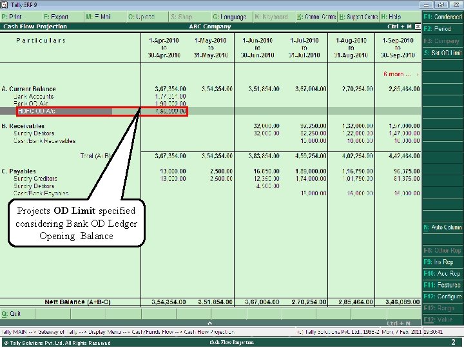The image size is (464, 348).
Task: Click August Sundry Debtors 1,22,000.00
Action: 358,133
